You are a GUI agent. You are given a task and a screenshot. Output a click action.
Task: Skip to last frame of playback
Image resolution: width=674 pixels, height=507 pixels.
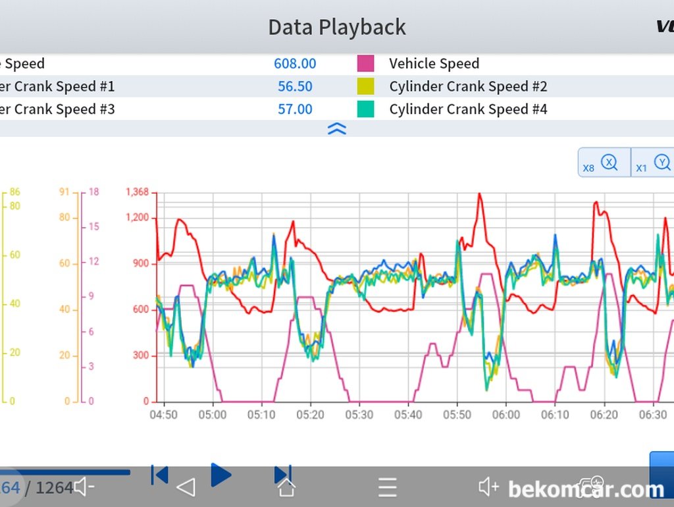(x=282, y=475)
